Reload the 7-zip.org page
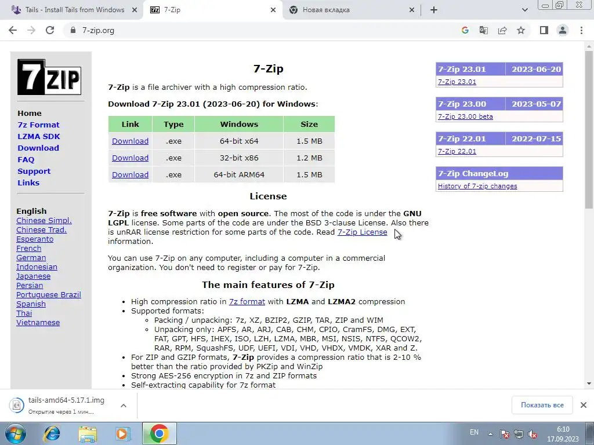594x445 pixels. coord(50,30)
